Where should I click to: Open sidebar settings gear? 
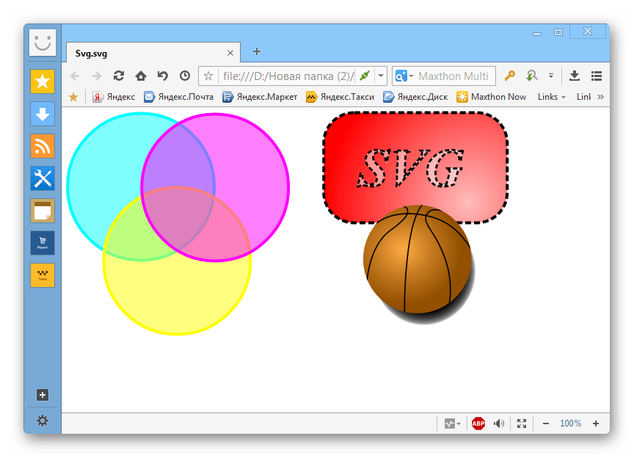click(x=43, y=421)
